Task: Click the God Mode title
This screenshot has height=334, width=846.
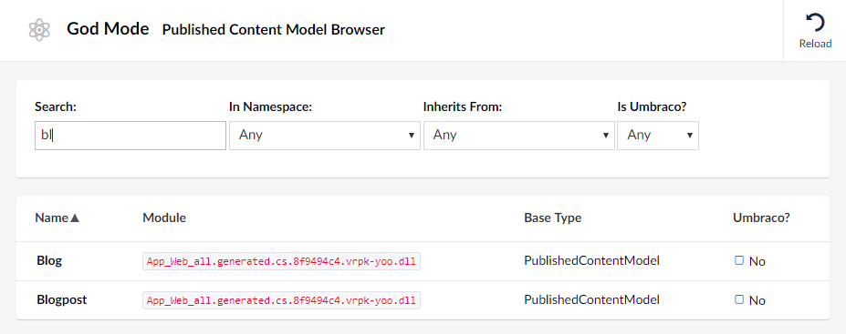Action: pos(108,29)
